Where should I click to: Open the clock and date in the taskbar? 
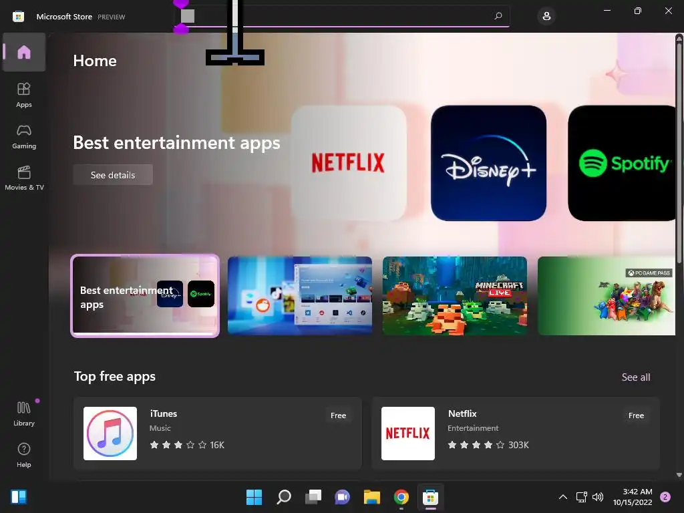click(633, 497)
